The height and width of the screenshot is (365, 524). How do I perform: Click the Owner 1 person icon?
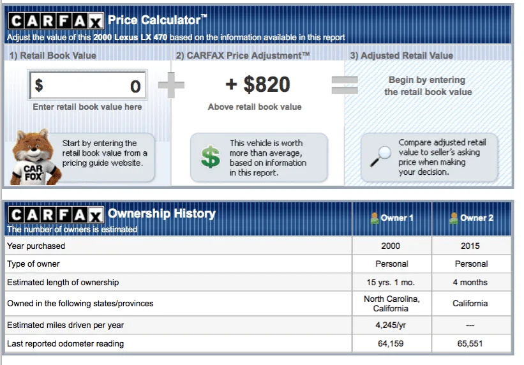375,218
